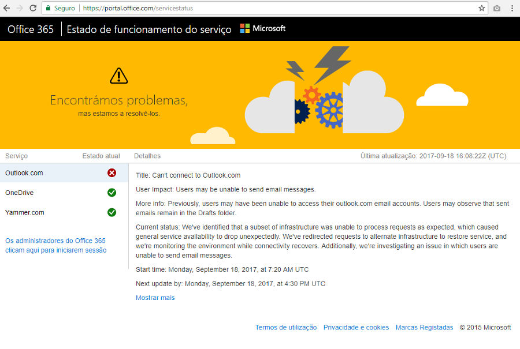Click the browser back arrow
This screenshot has height=349, width=520.
pyautogui.click(x=6, y=8)
